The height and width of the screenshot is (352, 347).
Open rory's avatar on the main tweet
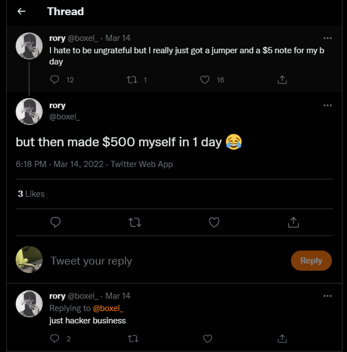pyautogui.click(x=29, y=111)
